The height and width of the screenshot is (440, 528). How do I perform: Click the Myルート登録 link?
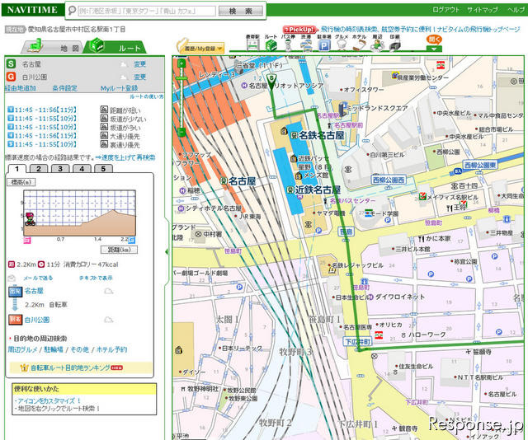coord(119,88)
